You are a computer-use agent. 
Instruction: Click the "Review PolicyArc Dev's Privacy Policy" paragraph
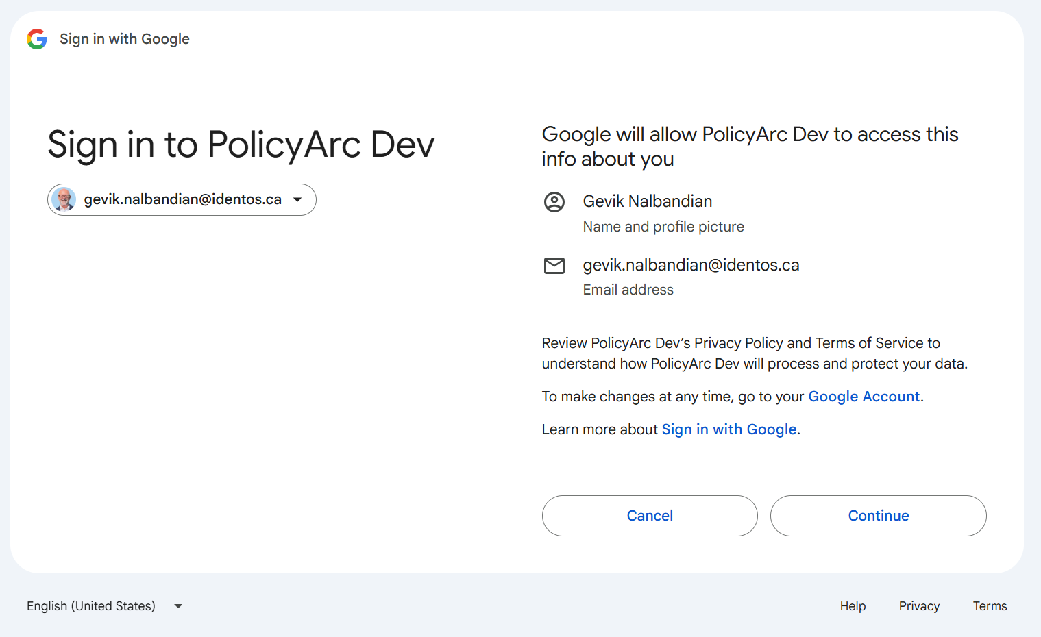[x=755, y=353]
